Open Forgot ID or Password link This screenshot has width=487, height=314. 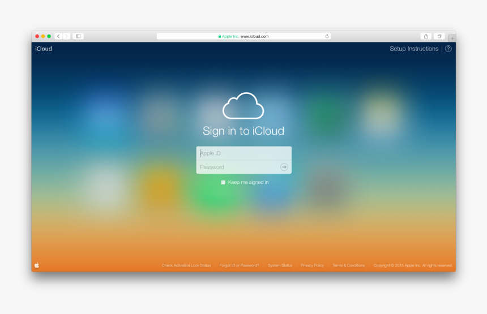239,265
